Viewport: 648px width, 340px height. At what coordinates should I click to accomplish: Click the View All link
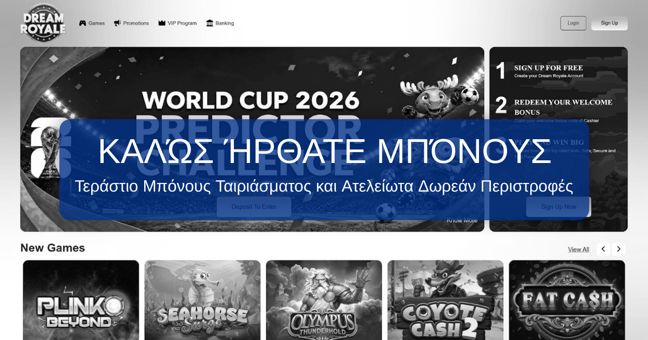(x=578, y=249)
